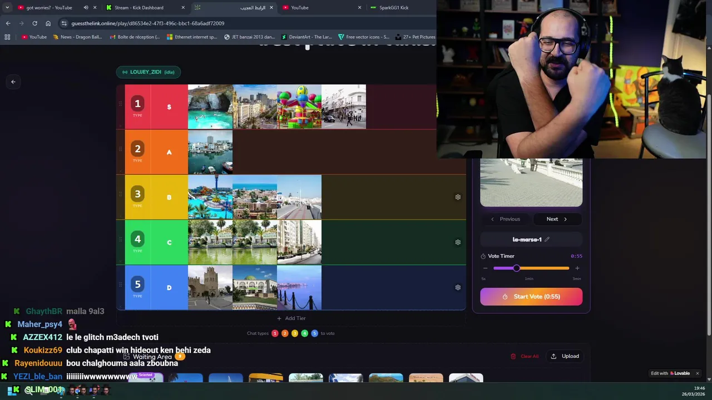Click number 1 badge in red tier

(137, 103)
